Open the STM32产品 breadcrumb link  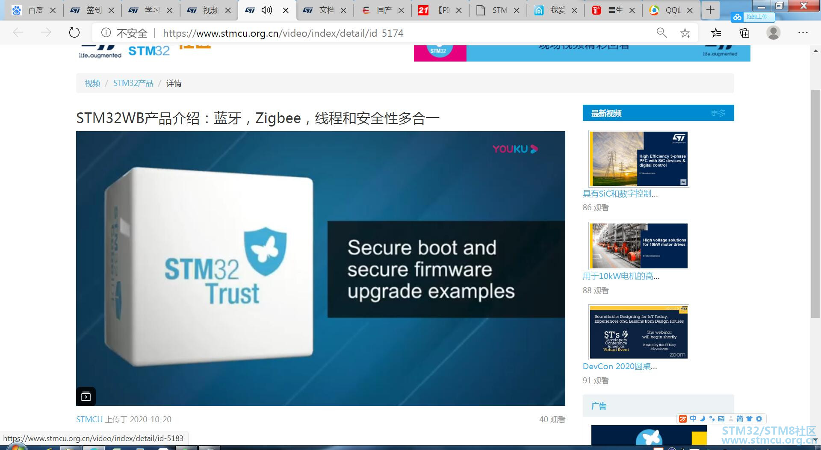point(133,83)
